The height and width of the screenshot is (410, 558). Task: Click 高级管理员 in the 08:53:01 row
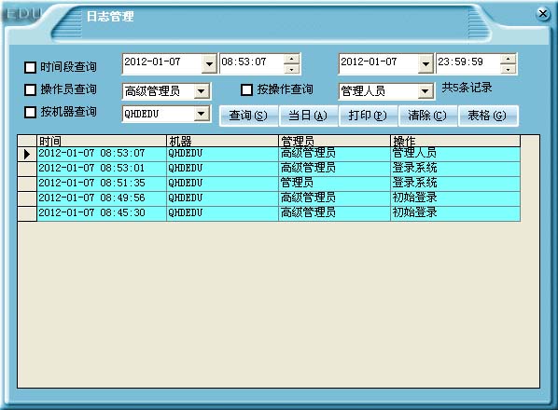(x=308, y=168)
